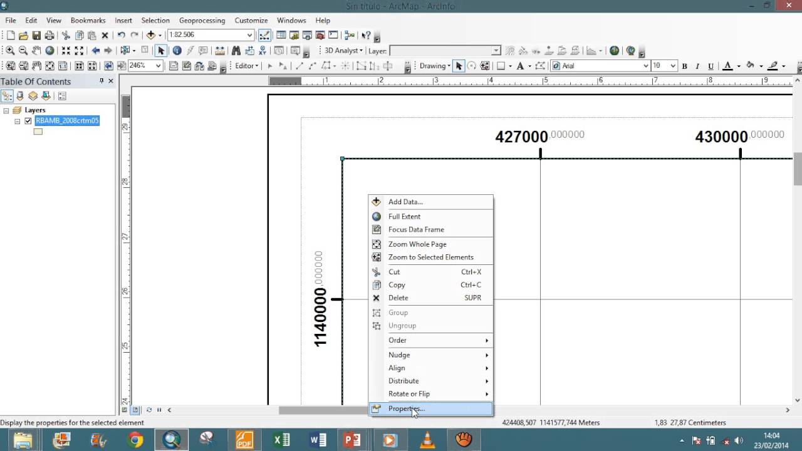Open Table Of Contents Options icon
This screenshot has height=451, width=802.
tap(62, 96)
